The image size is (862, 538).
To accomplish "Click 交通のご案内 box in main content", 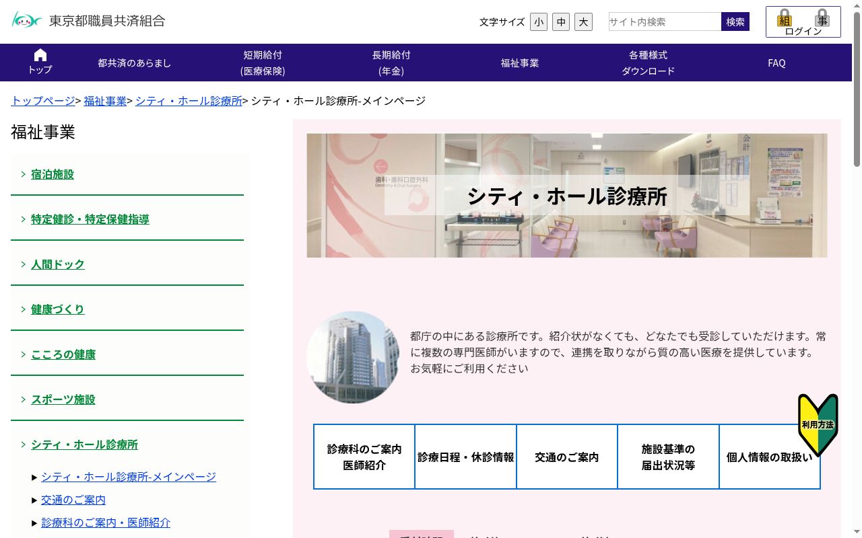I will 567,457.
